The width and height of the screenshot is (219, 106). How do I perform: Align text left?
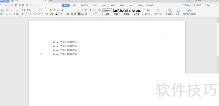click(68, 14)
